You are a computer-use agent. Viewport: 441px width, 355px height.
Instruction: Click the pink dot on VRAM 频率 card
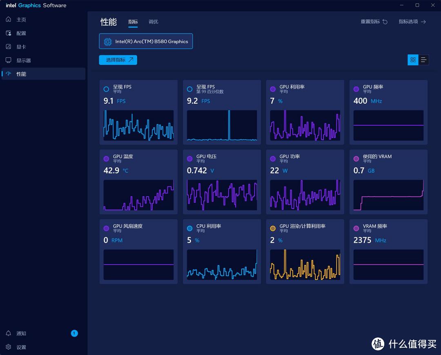pyautogui.click(x=356, y=228)
